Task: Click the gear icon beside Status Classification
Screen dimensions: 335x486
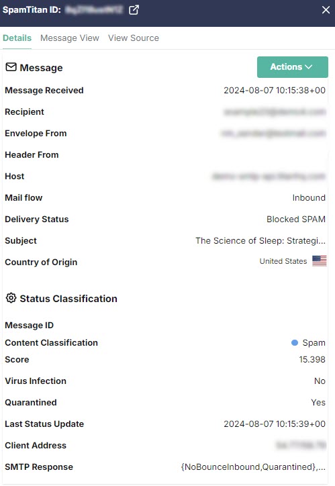Action: click(11, 298)
